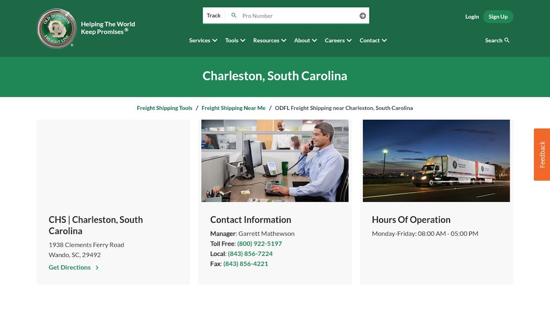
Task: Open the About menu
Action: pyautogui.click(x=305, y=40)
